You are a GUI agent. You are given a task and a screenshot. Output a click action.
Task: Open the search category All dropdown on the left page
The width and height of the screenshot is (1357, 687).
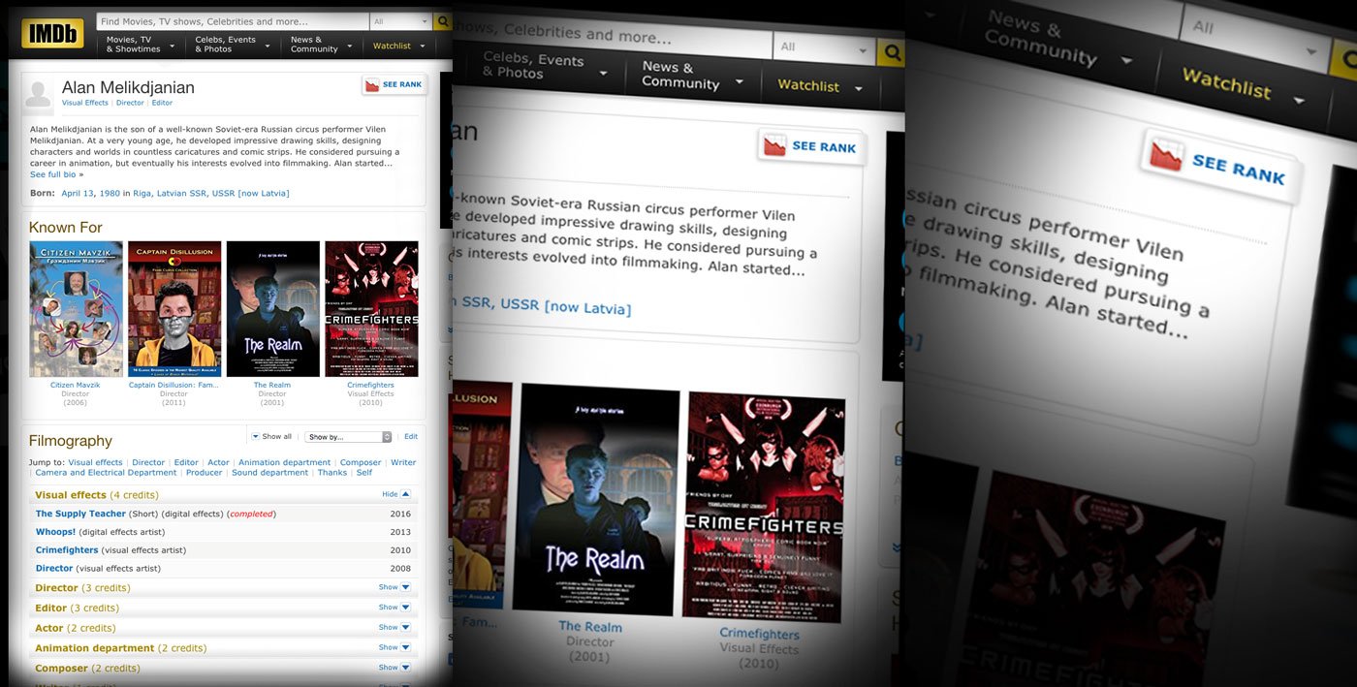400,21
